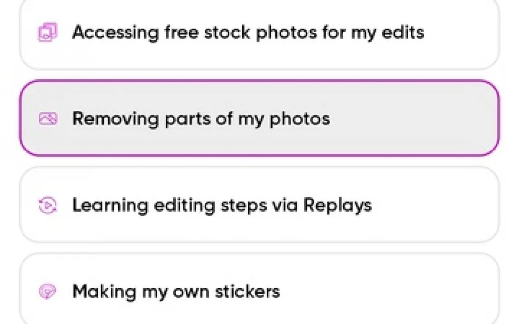Click the "Making my own stickers" text
Screen dimensions: 519x324
176,291
